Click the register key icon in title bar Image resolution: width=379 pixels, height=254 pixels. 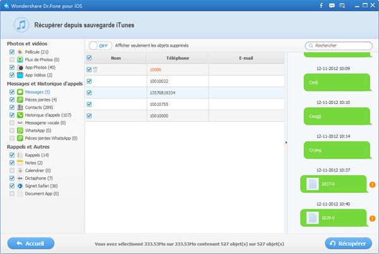point(342,6)
